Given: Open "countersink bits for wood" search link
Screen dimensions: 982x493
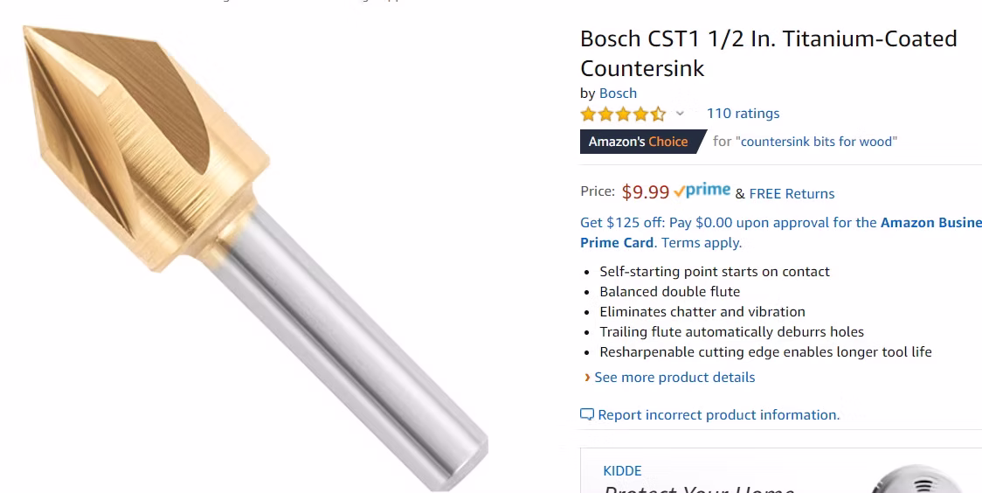Looking at the screenshot, I should point(819,142).
